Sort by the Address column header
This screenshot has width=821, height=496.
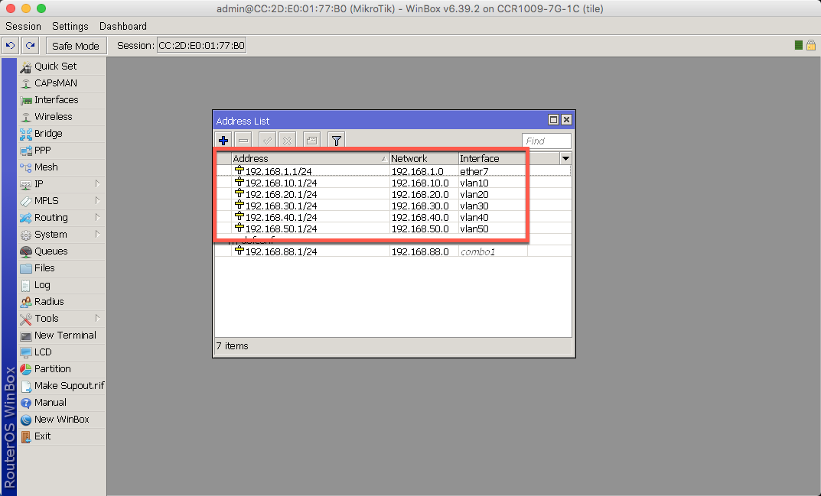311,158
